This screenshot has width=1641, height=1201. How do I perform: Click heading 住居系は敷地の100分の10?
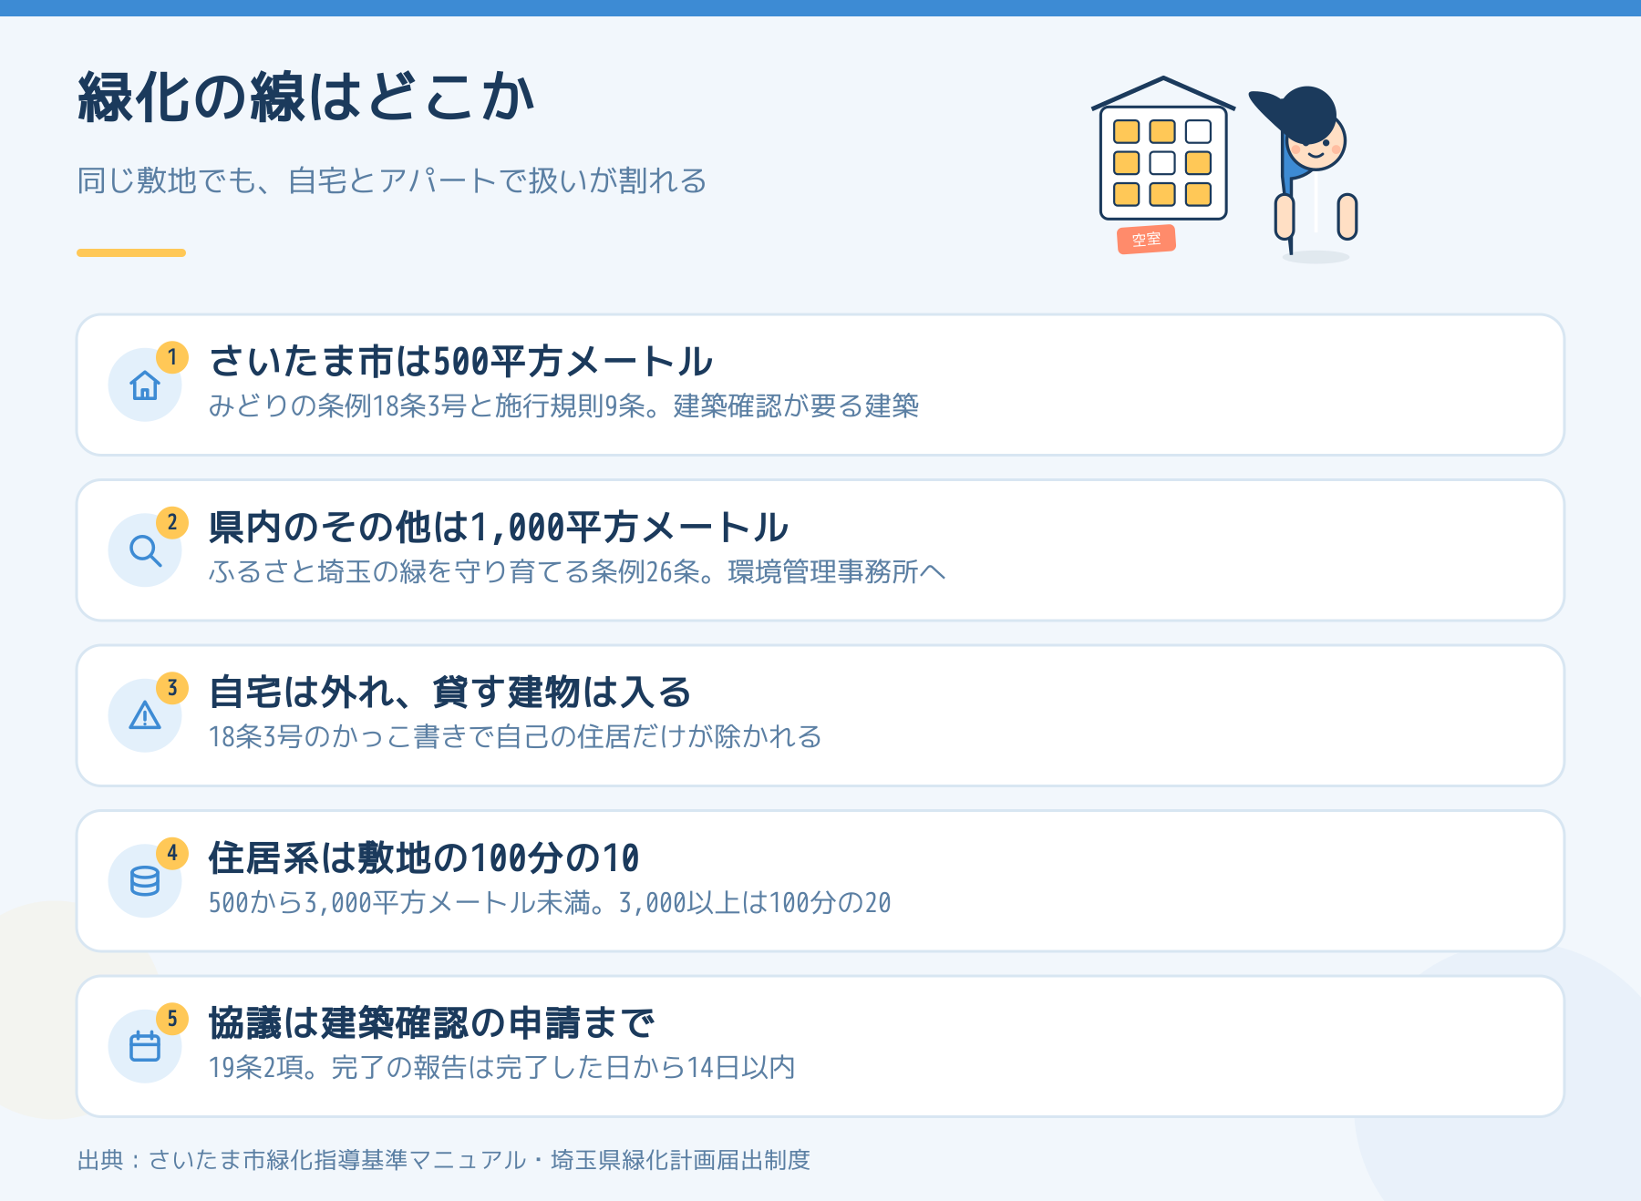click(x=424, y=858)
